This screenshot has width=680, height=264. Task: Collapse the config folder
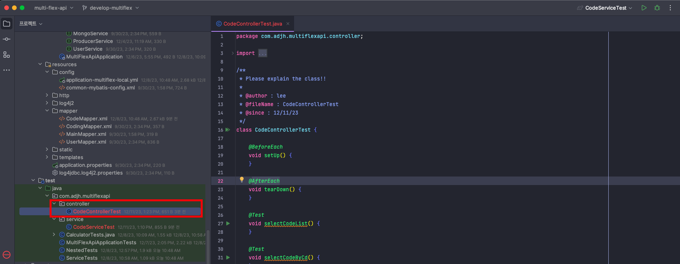tap(47, 72)
